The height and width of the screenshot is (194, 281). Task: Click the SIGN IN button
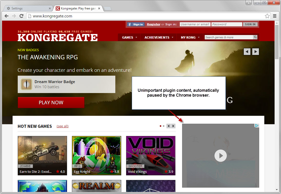(x=250, y=24)
